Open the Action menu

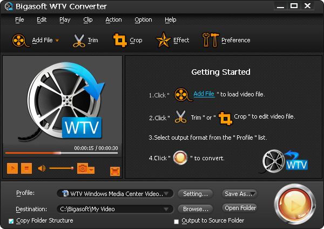[x=113, y=19]
